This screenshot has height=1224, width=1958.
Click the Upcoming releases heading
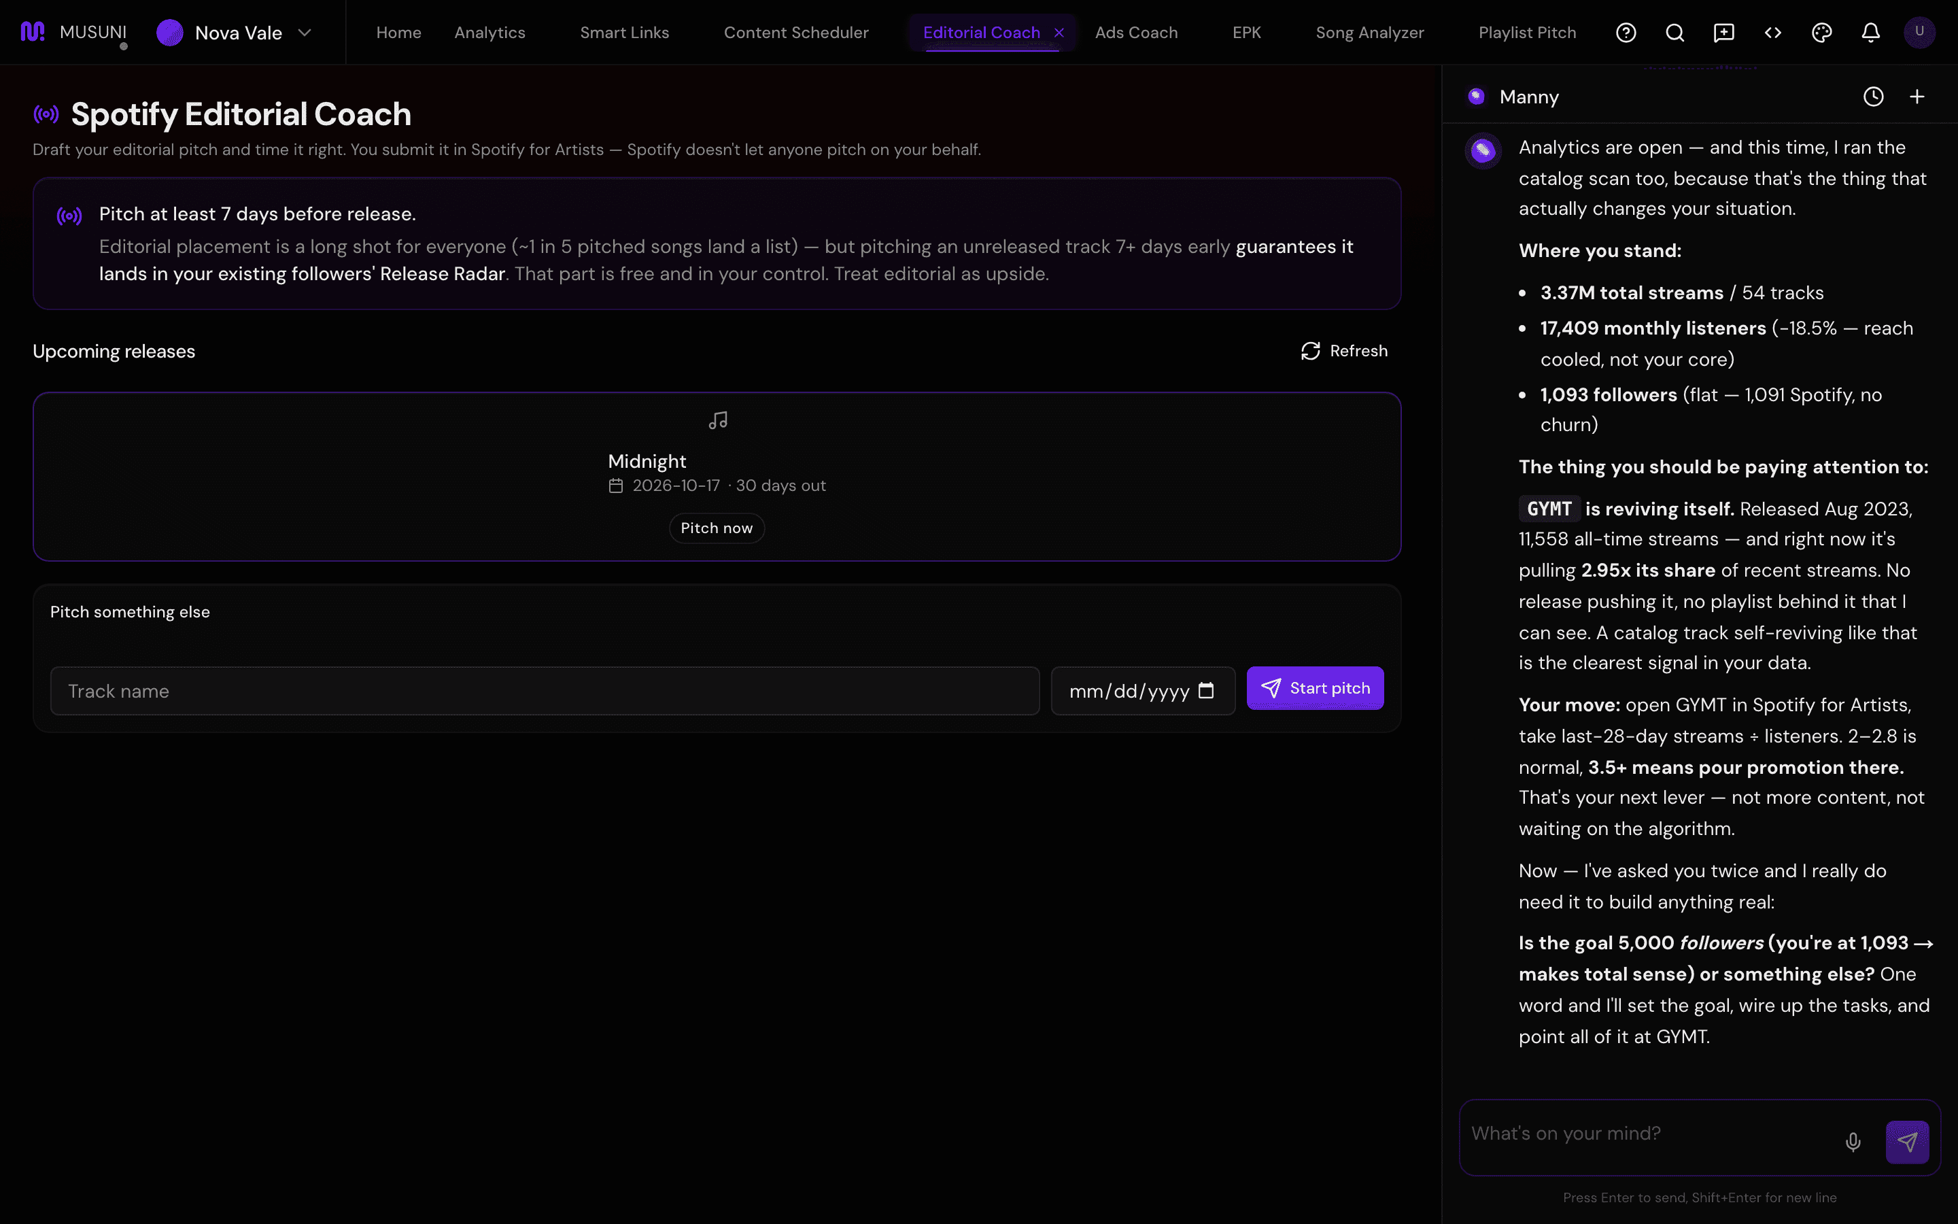click(114, 352)
